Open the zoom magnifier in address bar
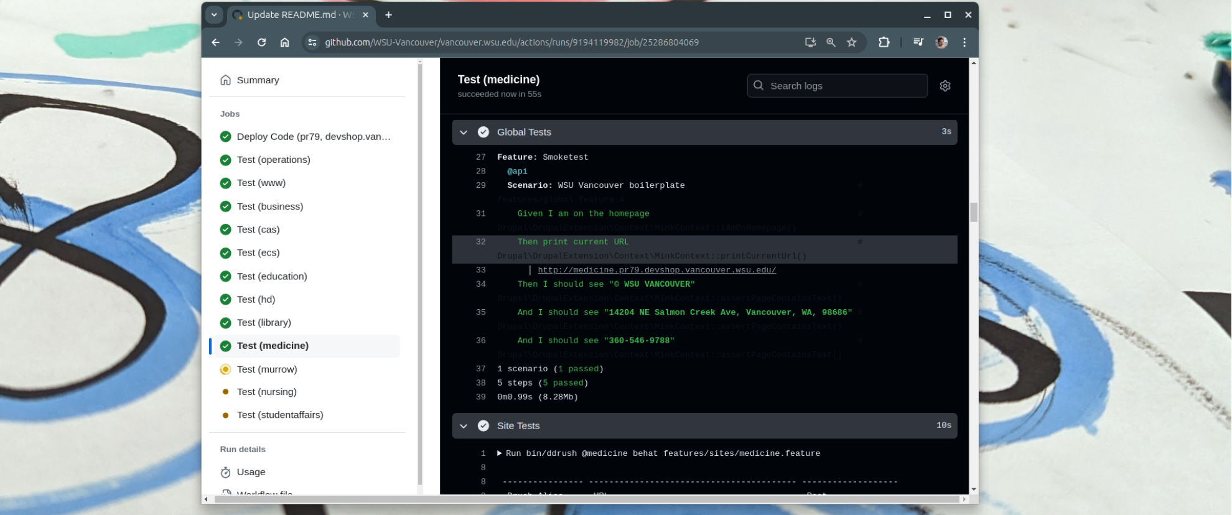The width and height of the screenshot is (1232, 515). pyautogui.click(x=831, y=42)
